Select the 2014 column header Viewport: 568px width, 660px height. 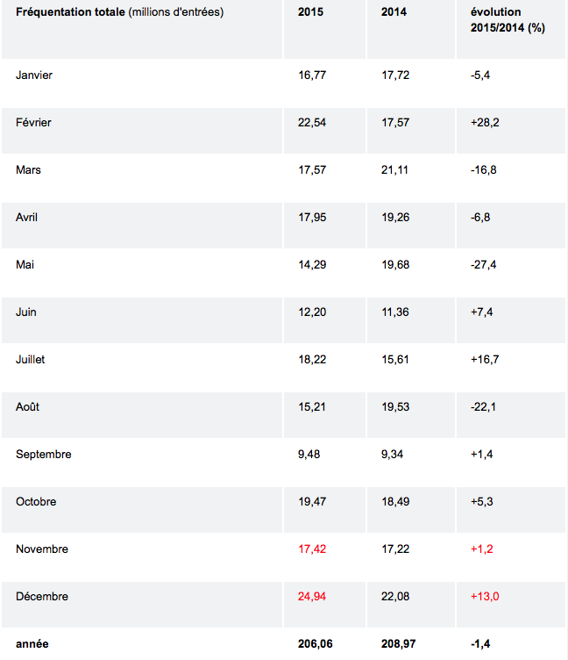coord(394,12)
